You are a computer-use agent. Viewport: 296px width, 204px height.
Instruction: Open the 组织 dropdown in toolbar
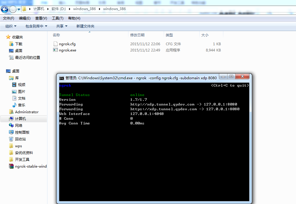(11, 26)
